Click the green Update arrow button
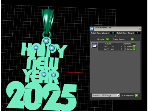The height and width of the screenshot is (111, 148). (107, 39)
